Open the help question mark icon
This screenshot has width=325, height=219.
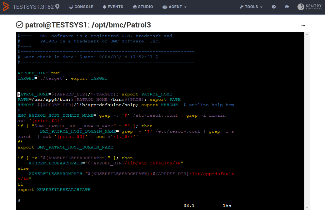(x=273, y=6)
